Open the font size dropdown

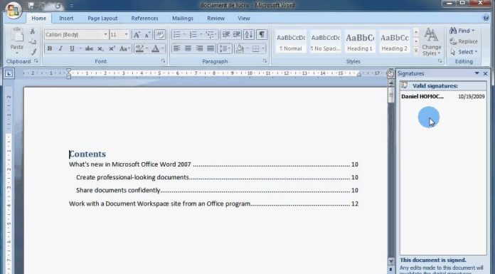[127, 34]
